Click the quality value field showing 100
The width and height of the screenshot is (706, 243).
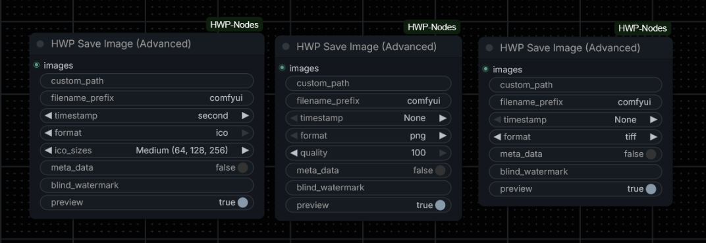coord(368,153)
